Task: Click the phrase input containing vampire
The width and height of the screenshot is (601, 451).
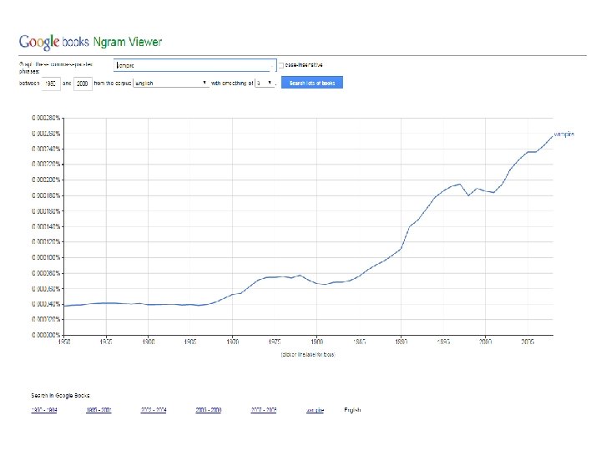Action: (194, 64)
